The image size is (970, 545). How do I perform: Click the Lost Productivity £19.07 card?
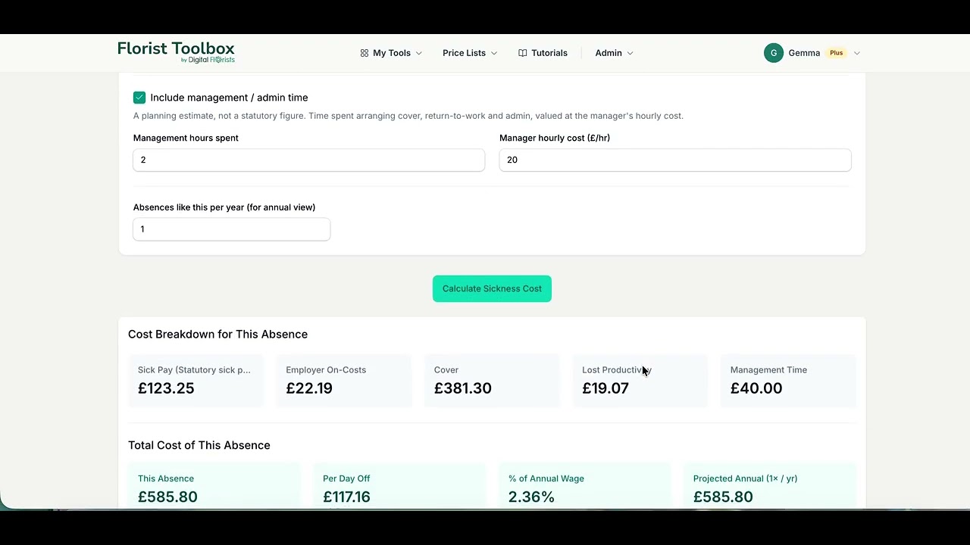[640, 381]
